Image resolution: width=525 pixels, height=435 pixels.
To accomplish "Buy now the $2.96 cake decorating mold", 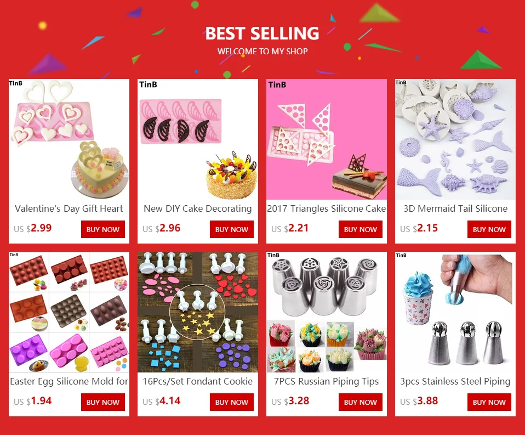I will [x=232, y=229].
